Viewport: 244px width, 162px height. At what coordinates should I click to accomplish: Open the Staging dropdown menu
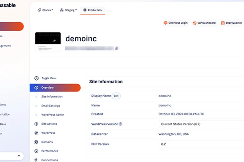(x=68, y=10)
